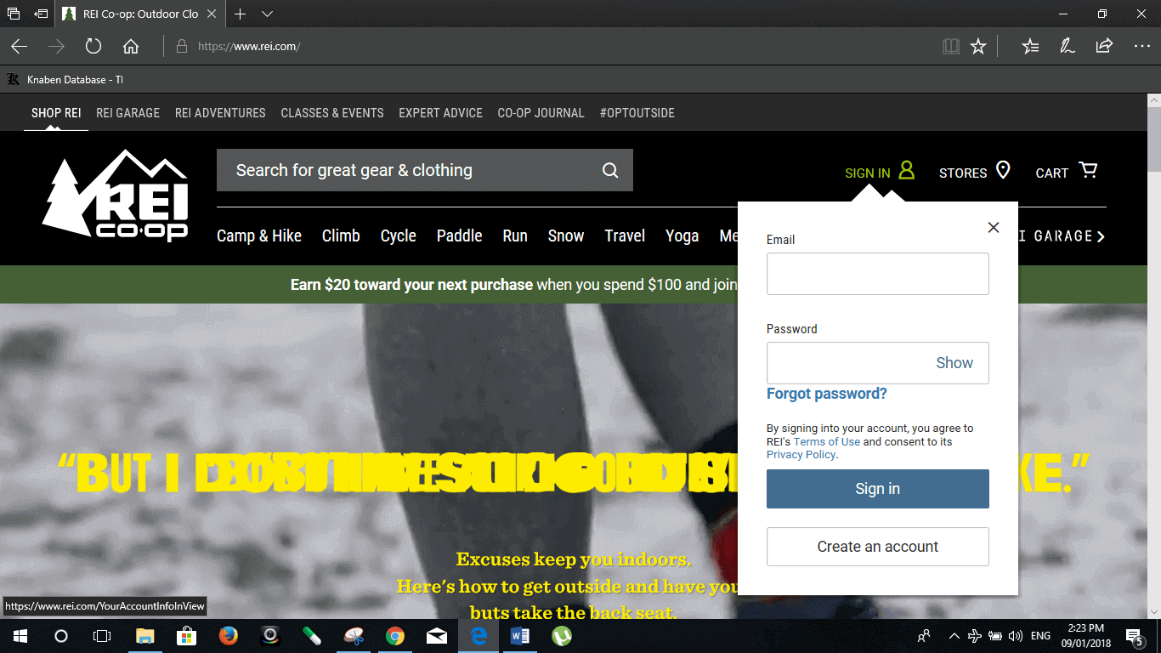
Task: Click the tabs set aside icon
Action: pos(14,14)
